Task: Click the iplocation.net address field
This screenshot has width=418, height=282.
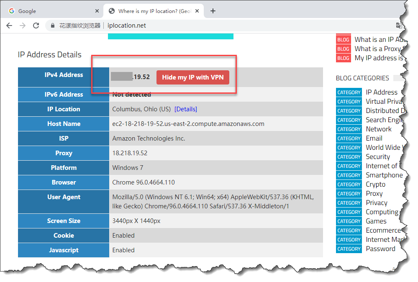Action: (x=127, y=26)
